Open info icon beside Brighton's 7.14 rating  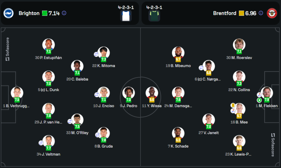point(64,13)
